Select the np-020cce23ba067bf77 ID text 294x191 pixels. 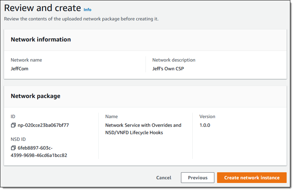[43, 125]
